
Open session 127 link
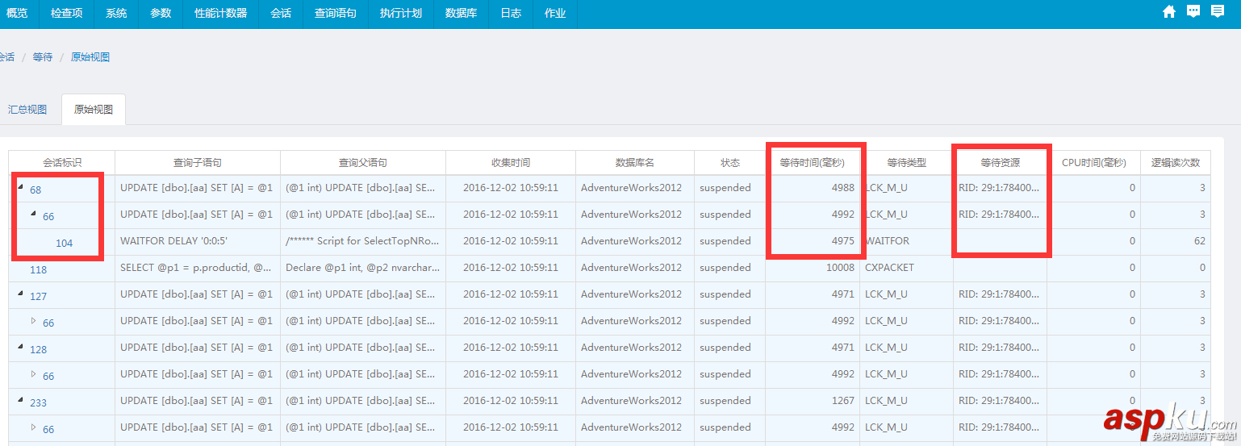pos(39,296)
